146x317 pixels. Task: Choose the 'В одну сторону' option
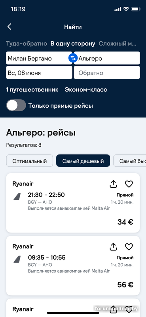point(73,44)
